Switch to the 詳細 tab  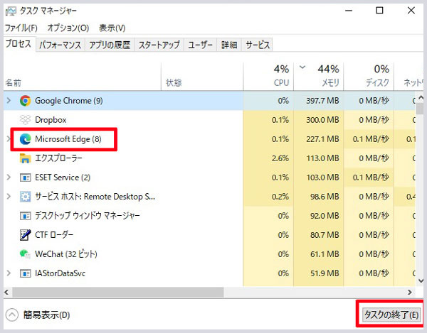click(x=229, y=45)
